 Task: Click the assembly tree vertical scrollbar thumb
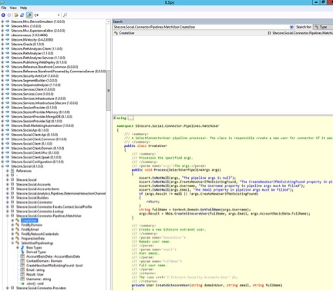[x=109, y=90]
